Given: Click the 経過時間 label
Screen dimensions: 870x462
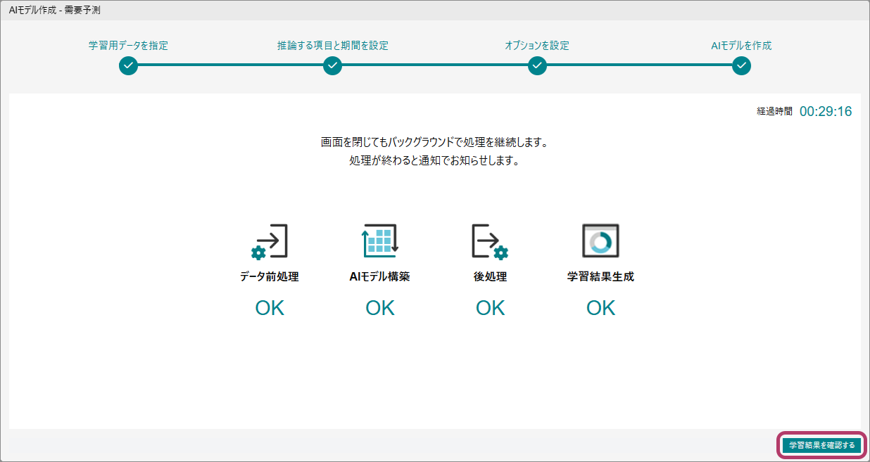Looking at the screenshot, I should (774, 112).
